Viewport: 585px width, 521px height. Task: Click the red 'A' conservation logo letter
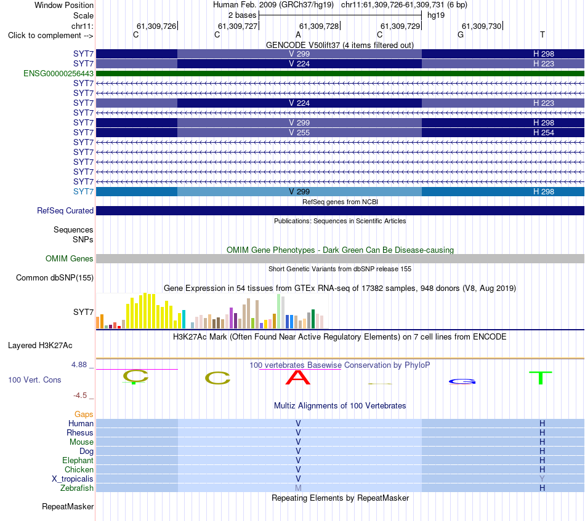pos(297,378)
